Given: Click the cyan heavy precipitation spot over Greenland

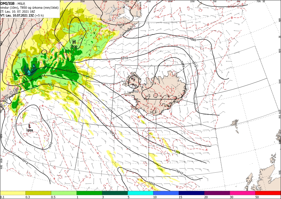Looking at the screenshot, I should point(29,72).
